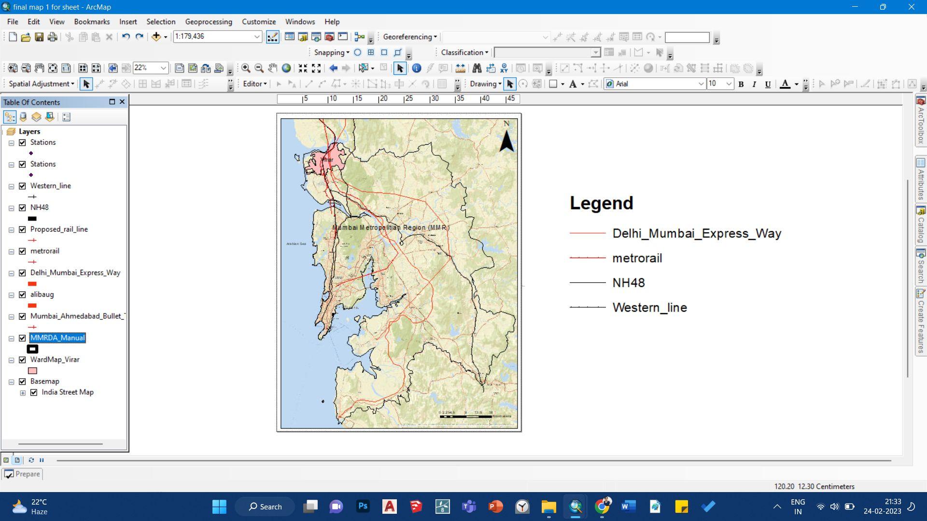Viewport: 927px width, 521px height.
Task: Disable the India Street Map checkbox
Action: pos(34,393)
